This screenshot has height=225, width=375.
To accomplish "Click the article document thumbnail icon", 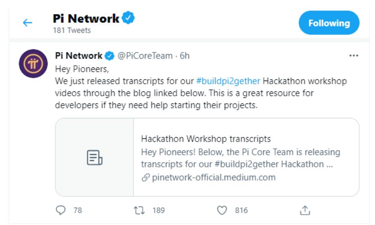I will 95,157.
